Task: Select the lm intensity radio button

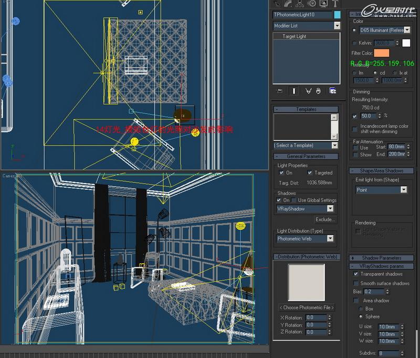Action: tap(354, 73)
